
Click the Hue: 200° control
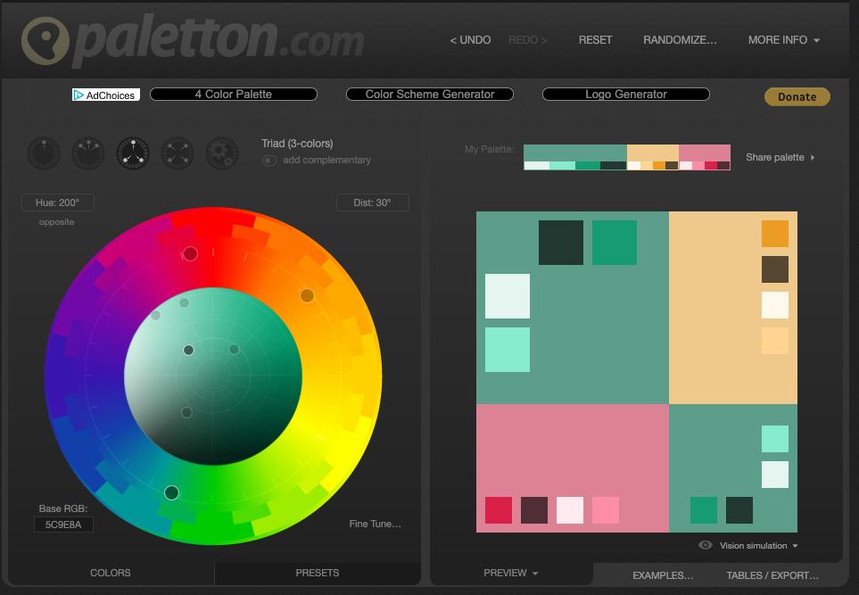click(56, 202)
